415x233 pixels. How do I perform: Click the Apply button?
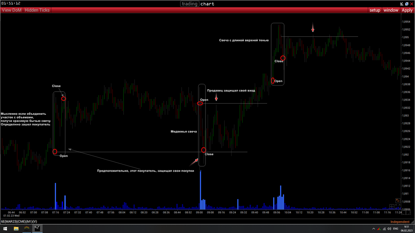point(407,10)
